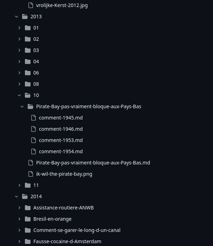Collapse the 10 folder chevron
The image size is (213, 246).
19,95
